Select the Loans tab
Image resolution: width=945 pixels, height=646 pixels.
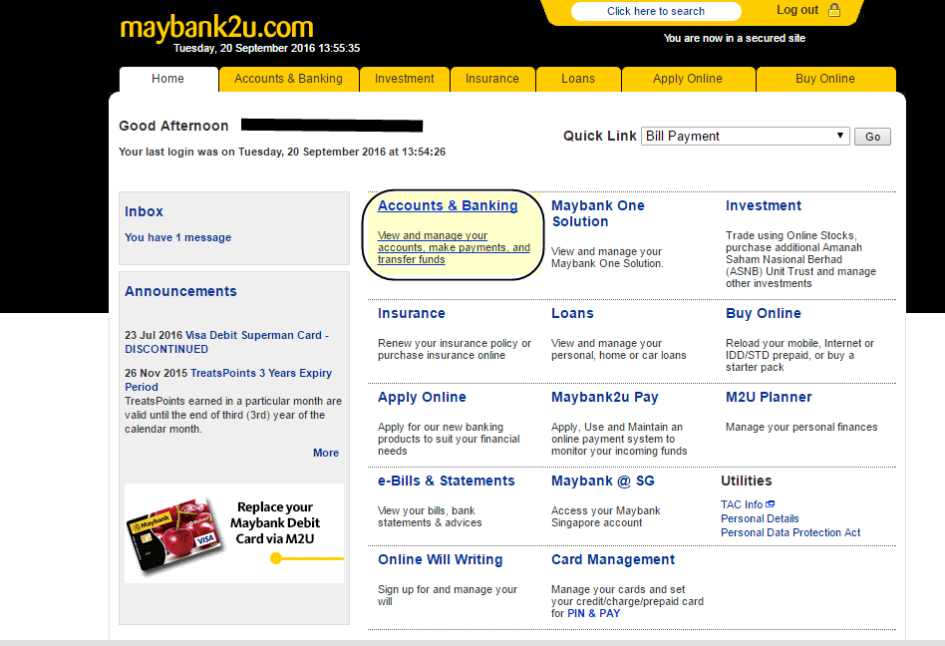tap(578, 79)
